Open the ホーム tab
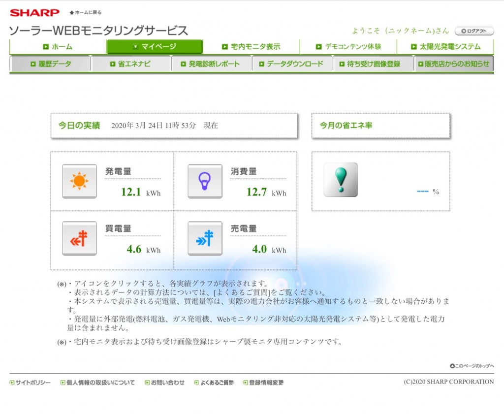 click(x=58, y=47)
